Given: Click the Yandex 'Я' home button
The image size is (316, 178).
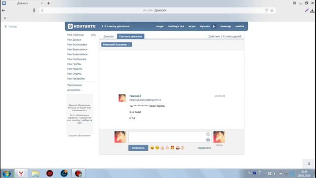Looking at the screenshot, I should pyautogui.click(x=34, y=10).
